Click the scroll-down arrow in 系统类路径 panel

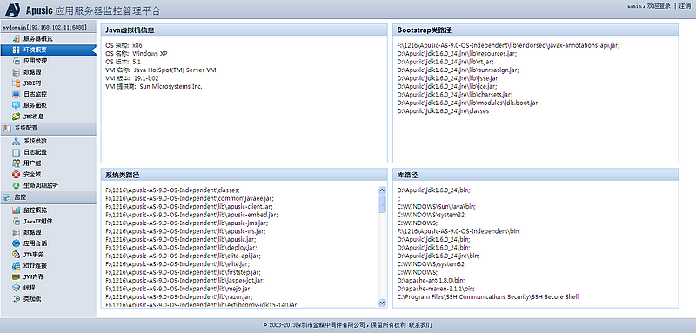coord(383,303)
